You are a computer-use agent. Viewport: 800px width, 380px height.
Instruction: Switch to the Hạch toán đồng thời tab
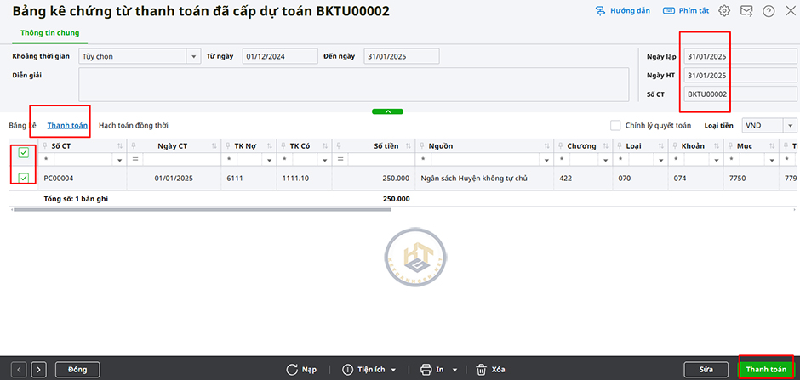(133, 125)
